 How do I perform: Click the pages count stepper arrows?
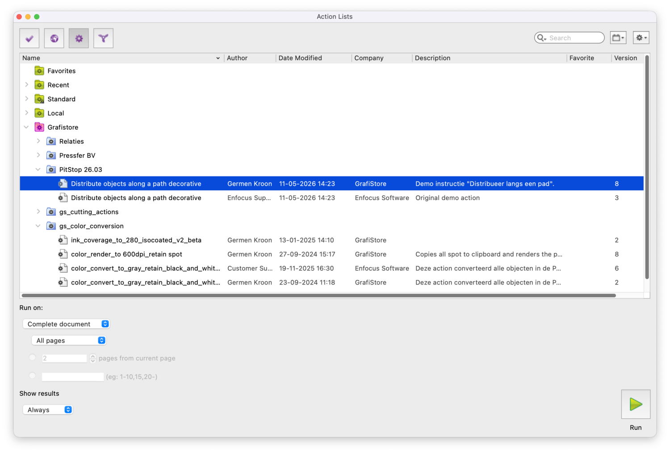92,358
